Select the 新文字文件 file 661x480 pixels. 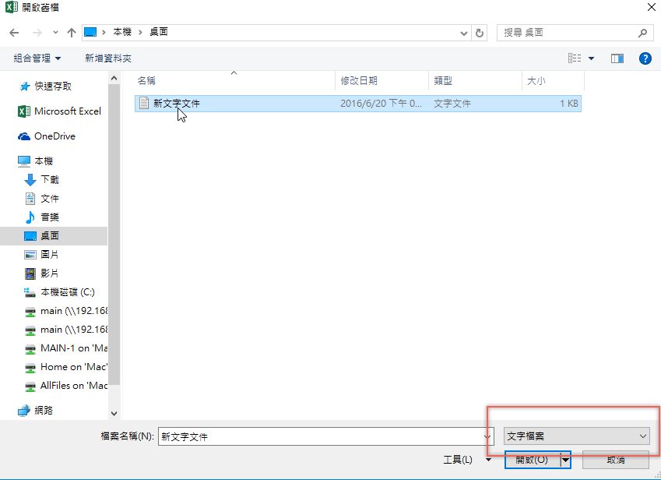point(358,104)
